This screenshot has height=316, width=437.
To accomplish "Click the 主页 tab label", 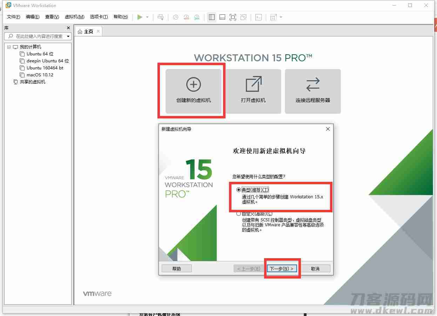I will pyautogui.click(x=89, y=32).
